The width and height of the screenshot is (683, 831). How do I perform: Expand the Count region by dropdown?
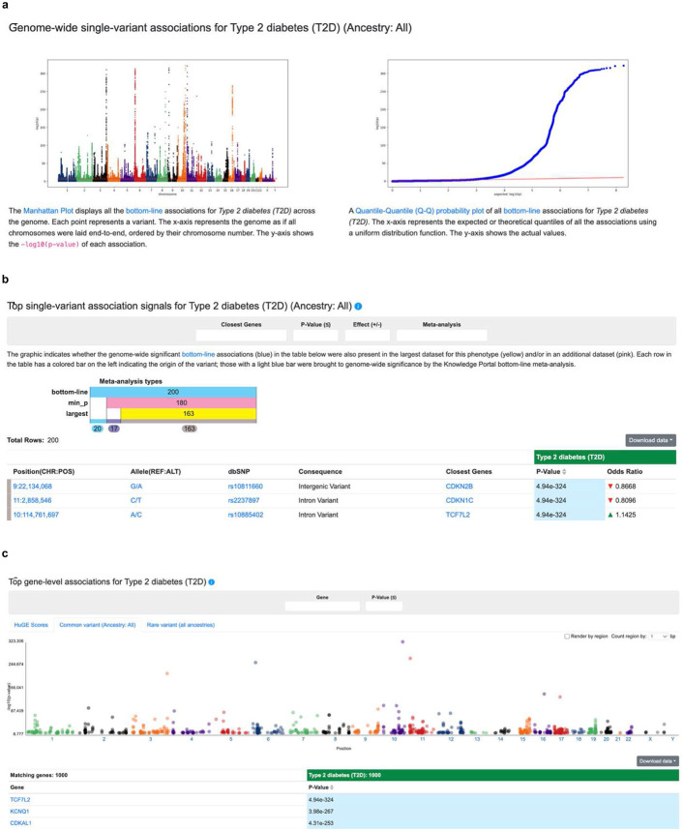pos(659,636)
